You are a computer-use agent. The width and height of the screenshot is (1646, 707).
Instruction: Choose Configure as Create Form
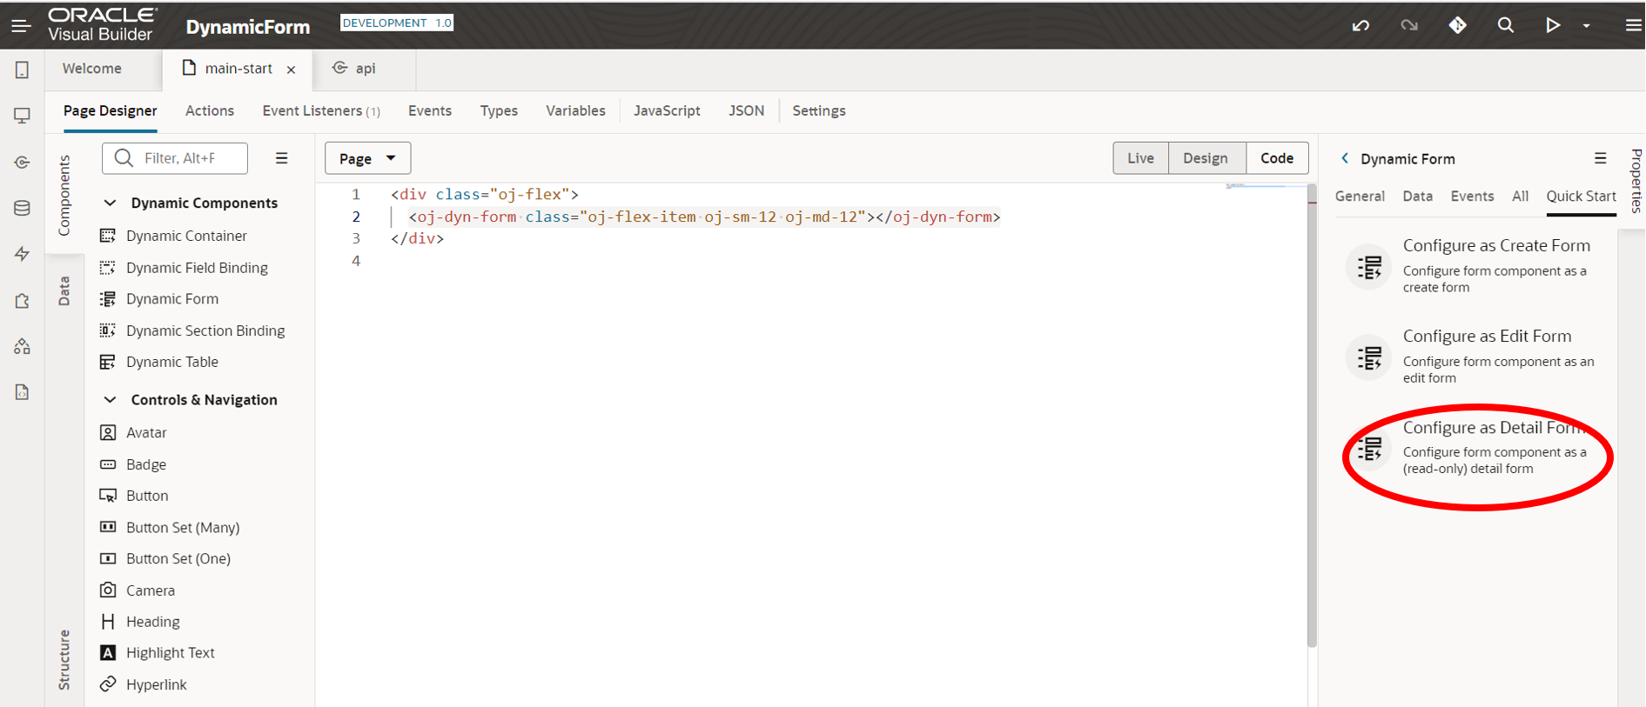1495,246
